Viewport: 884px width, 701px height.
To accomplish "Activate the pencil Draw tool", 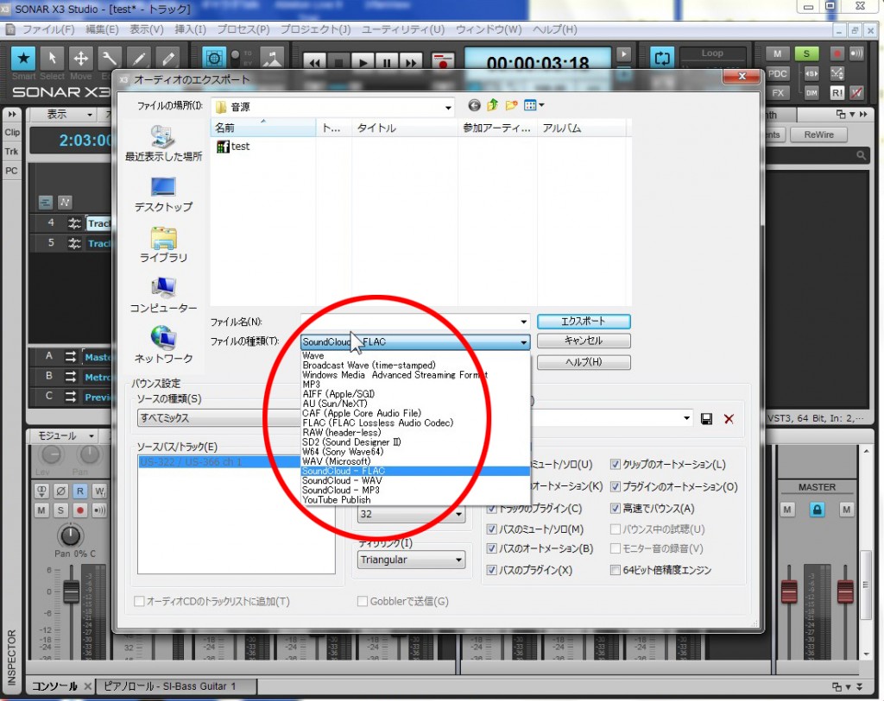I will pos(138,58).
